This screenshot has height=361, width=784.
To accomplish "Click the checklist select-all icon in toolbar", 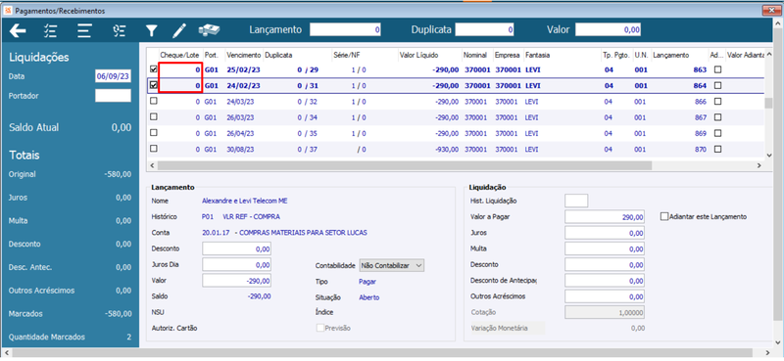I will click(x=50, y=31).
